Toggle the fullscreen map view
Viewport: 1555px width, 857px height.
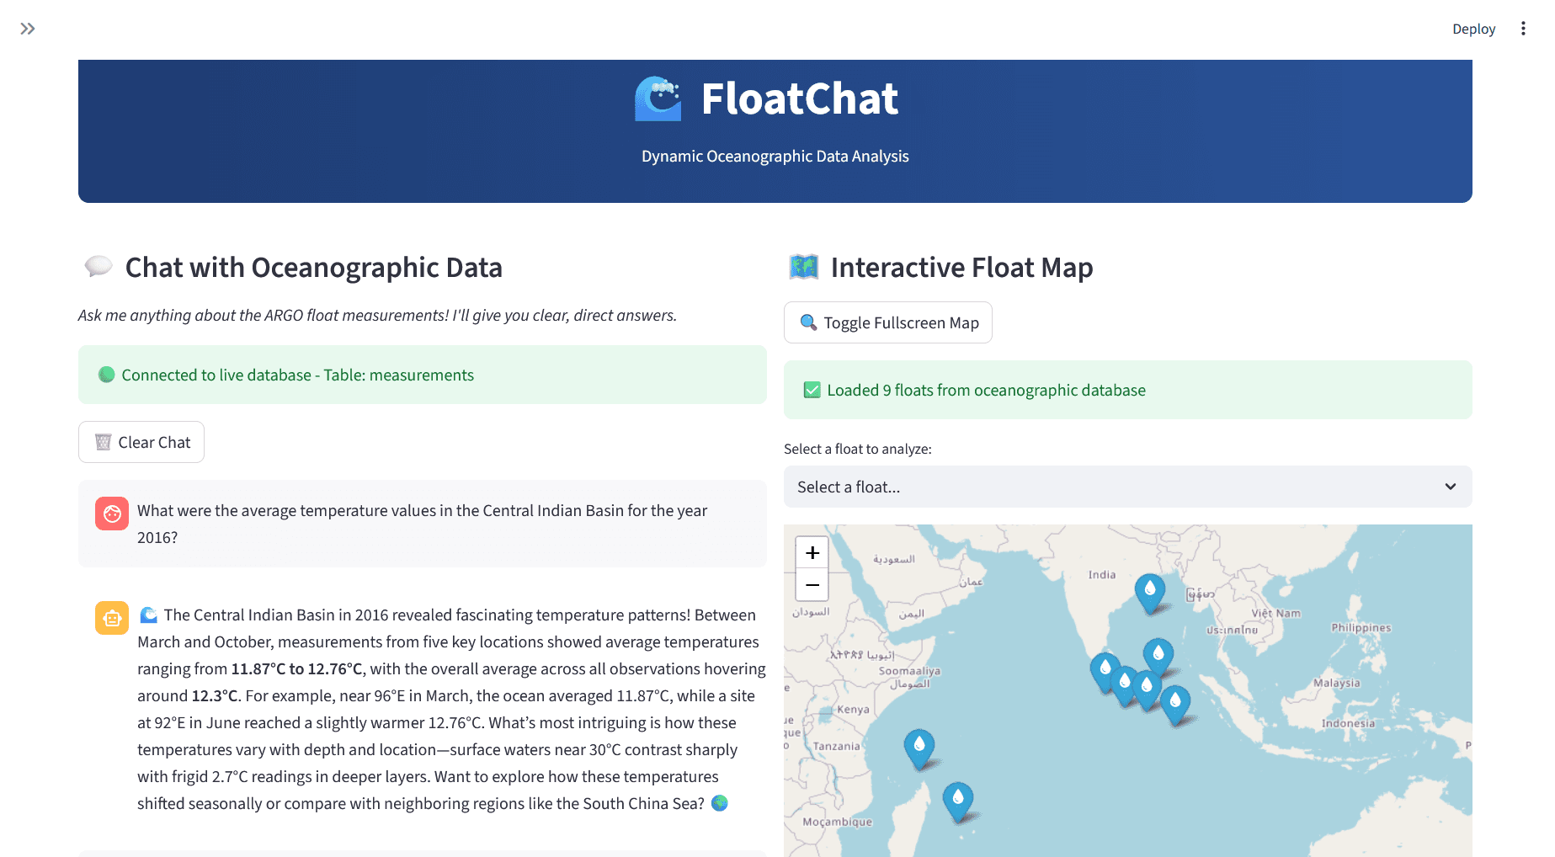[x=887, y=322]
